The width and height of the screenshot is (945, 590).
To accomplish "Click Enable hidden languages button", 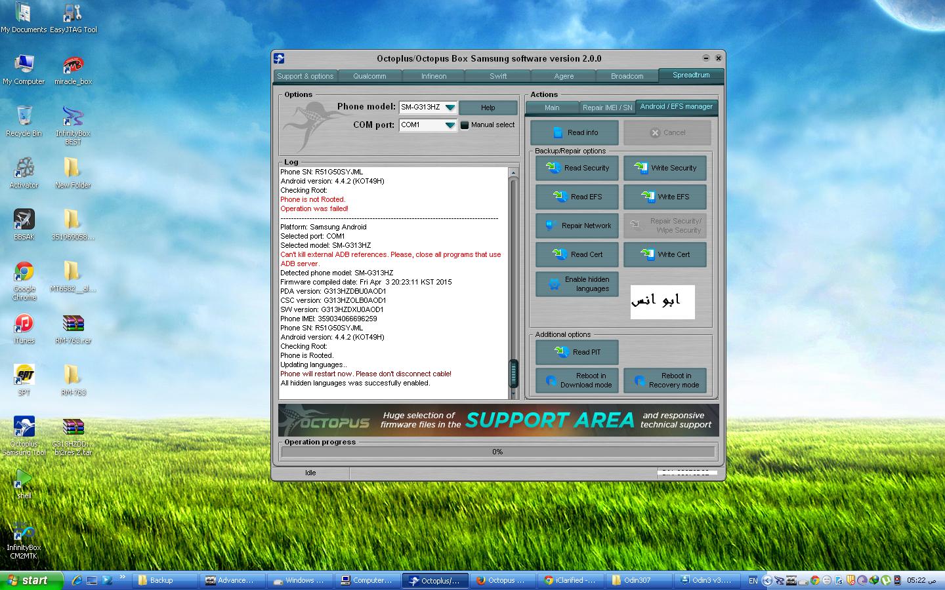I will 577,284.
